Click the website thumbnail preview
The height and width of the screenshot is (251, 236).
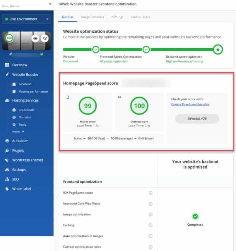(x=26, y=41)
